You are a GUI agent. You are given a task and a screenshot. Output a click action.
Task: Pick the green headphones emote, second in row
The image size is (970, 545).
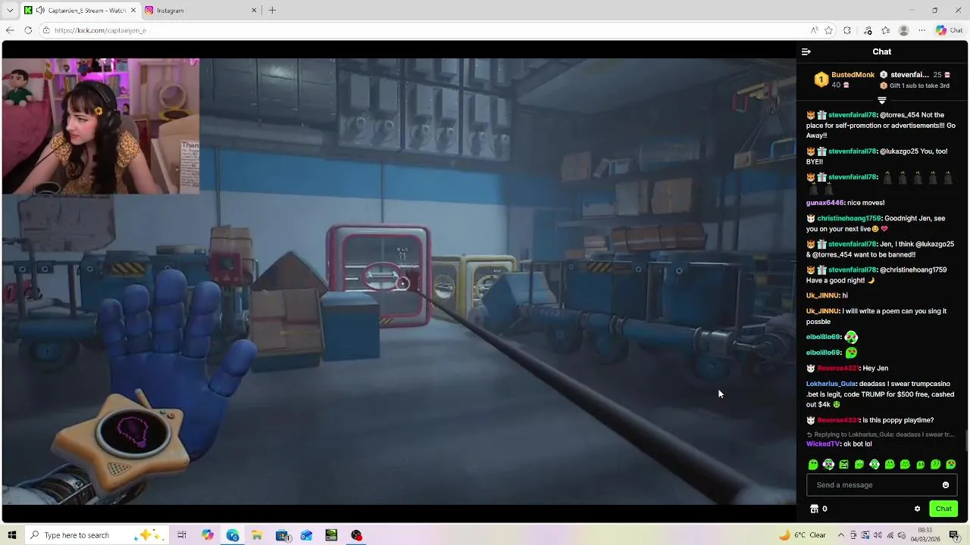tap(828, 465)
